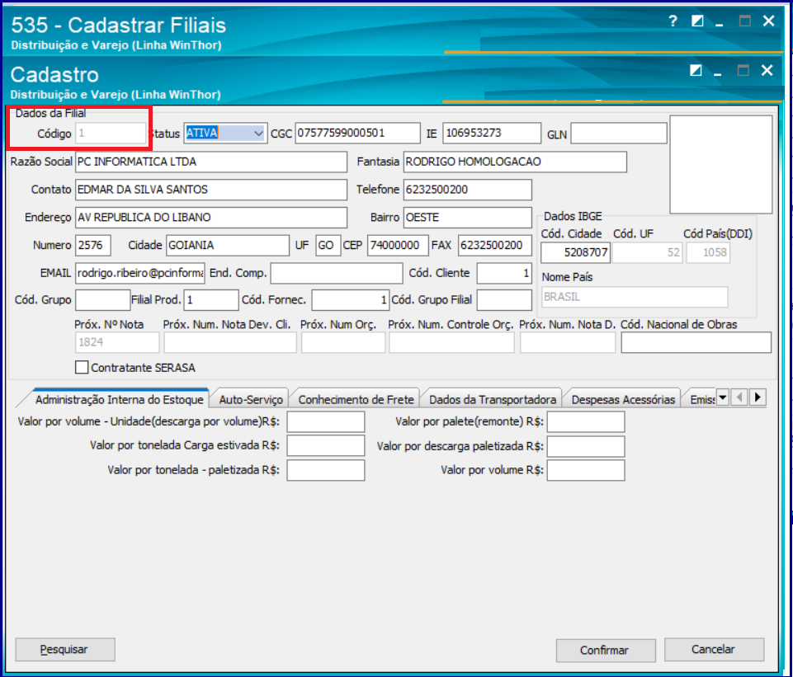
Task: Switch to Administração Interna do Estoque tab
Action: click(120, 399)
